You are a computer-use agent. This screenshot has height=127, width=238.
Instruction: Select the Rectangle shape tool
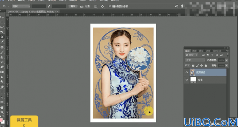[2, 102]
